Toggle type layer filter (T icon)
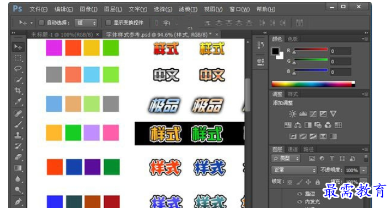The height and width of the screenshot is (208, 391). 332,158
